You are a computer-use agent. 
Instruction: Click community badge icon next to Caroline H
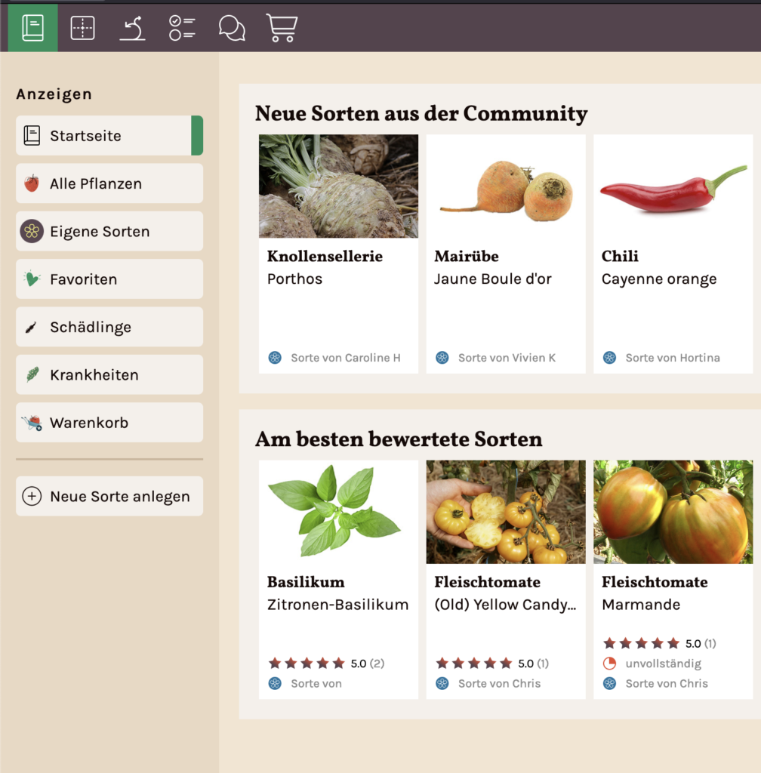(275, 357)
